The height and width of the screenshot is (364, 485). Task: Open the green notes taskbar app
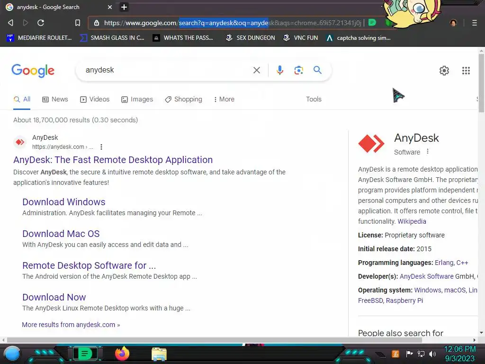[85, 353]
